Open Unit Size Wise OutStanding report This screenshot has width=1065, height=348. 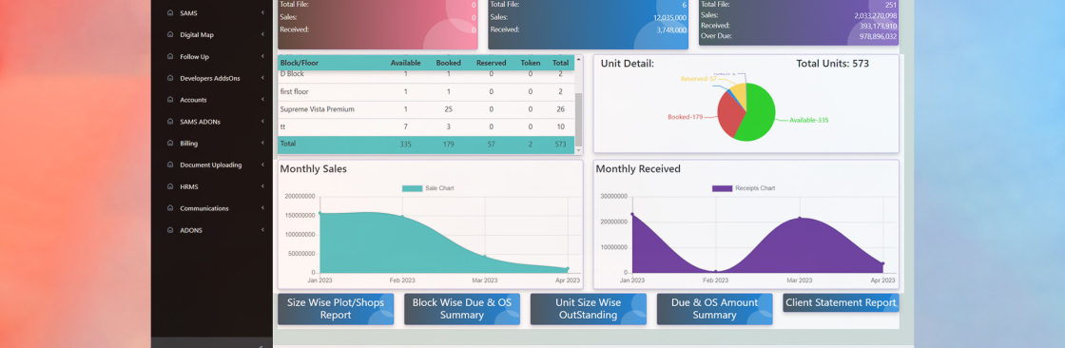pos(589,309)
